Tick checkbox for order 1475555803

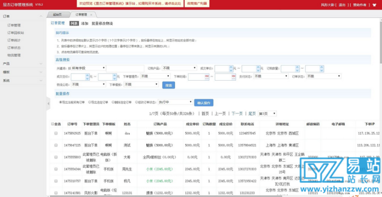(56, 157)
